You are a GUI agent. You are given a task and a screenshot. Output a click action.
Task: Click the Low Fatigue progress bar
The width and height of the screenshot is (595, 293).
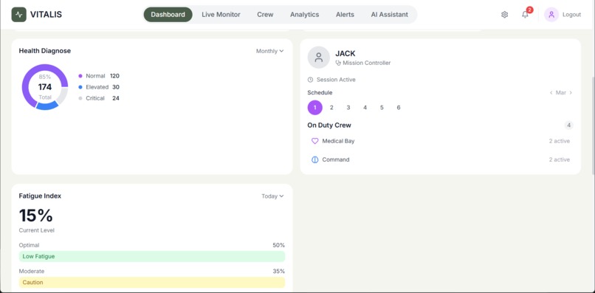point(152,257)
